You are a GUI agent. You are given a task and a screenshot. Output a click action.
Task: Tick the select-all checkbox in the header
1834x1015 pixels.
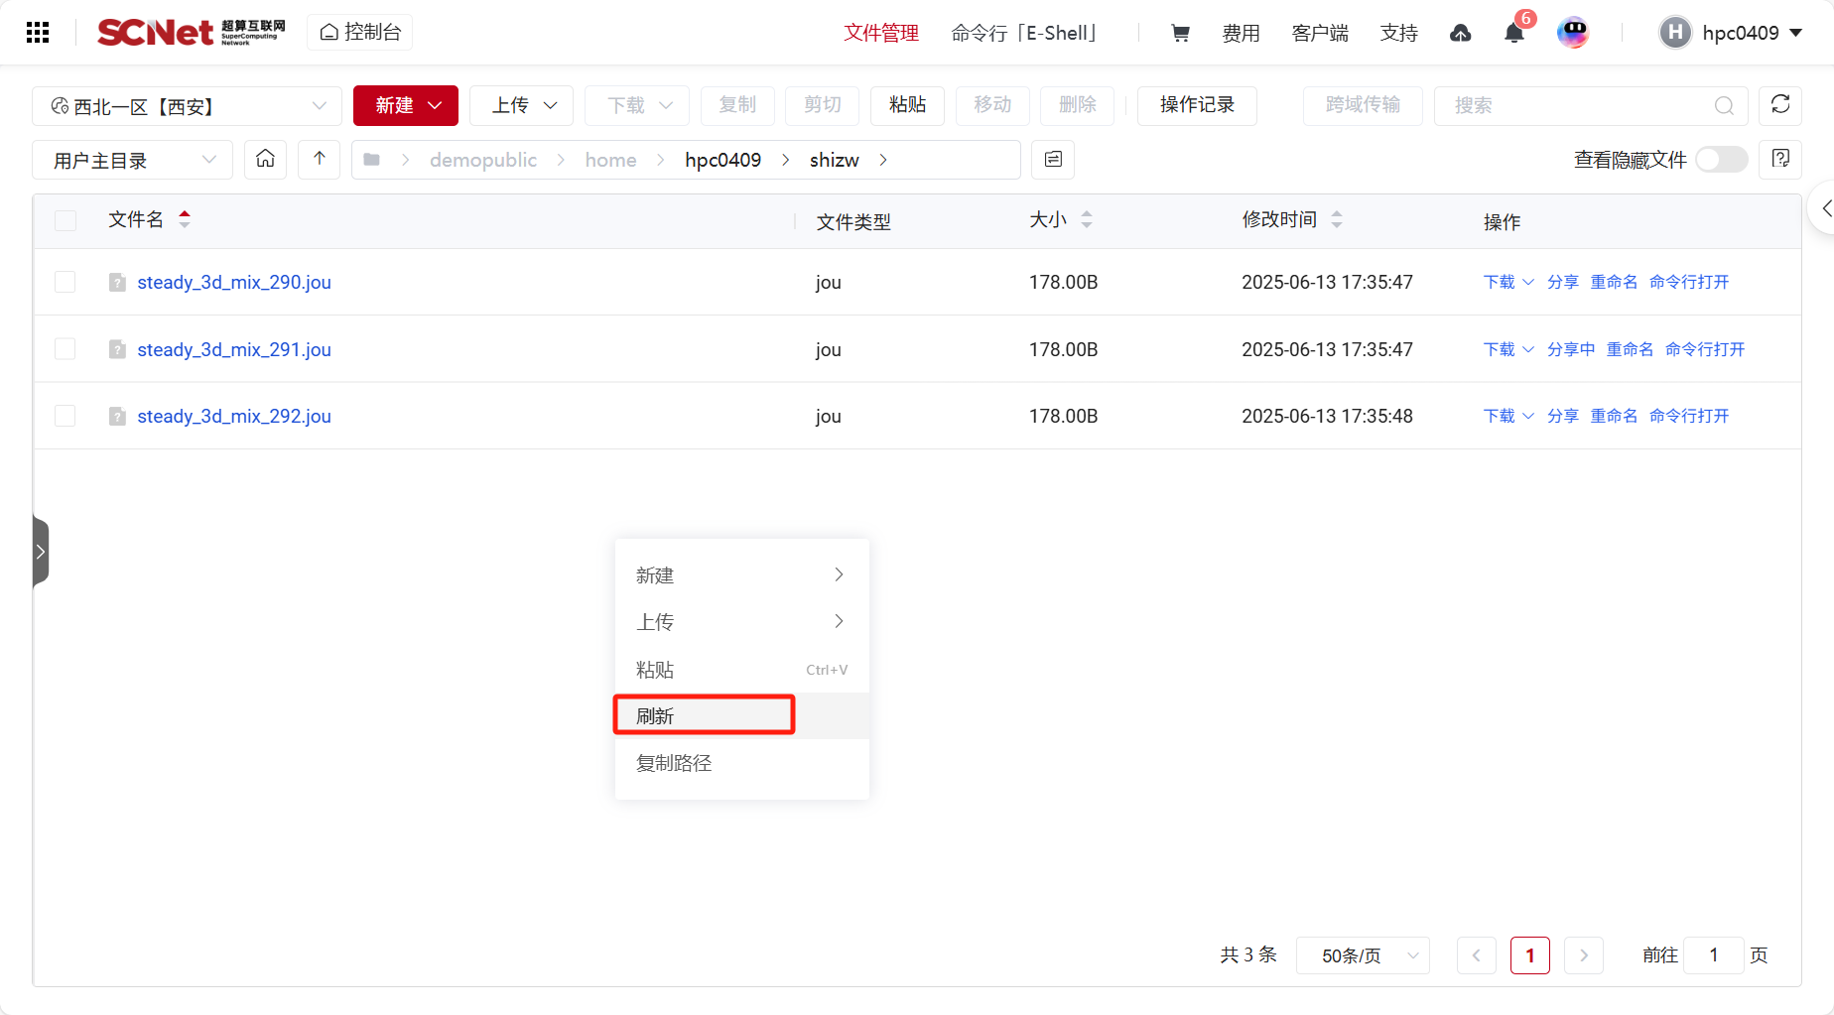(x=65, y=220)
